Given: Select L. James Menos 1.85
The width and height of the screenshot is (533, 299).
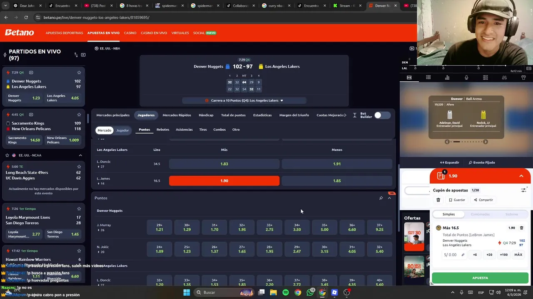Looking at the screenshot, I should tap(337, 181).
